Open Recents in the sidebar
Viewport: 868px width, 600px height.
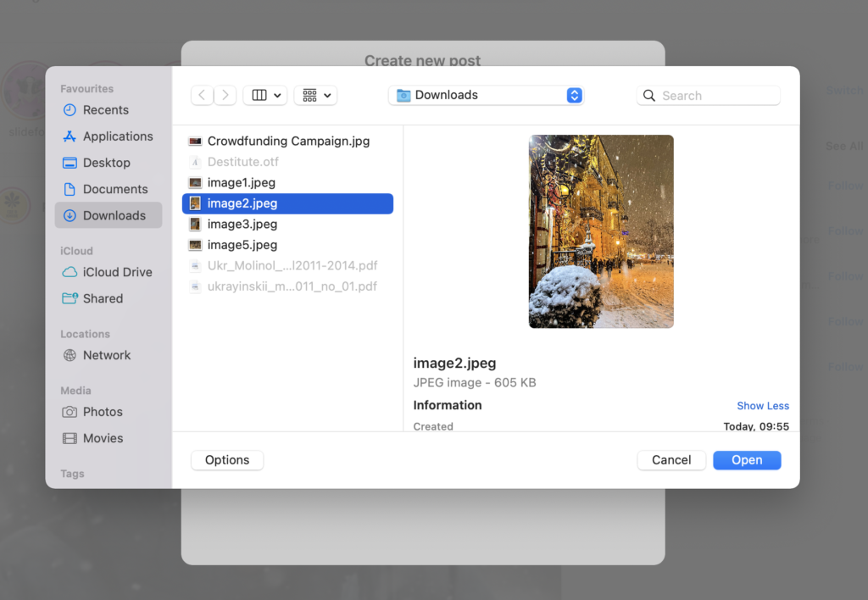(108, 110)
